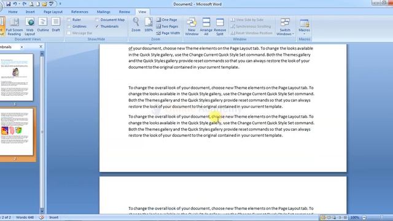Click the page 2 of 2 indicator
Image resolution: width=393 pixels, height=221 pixels.
(6, 217)
